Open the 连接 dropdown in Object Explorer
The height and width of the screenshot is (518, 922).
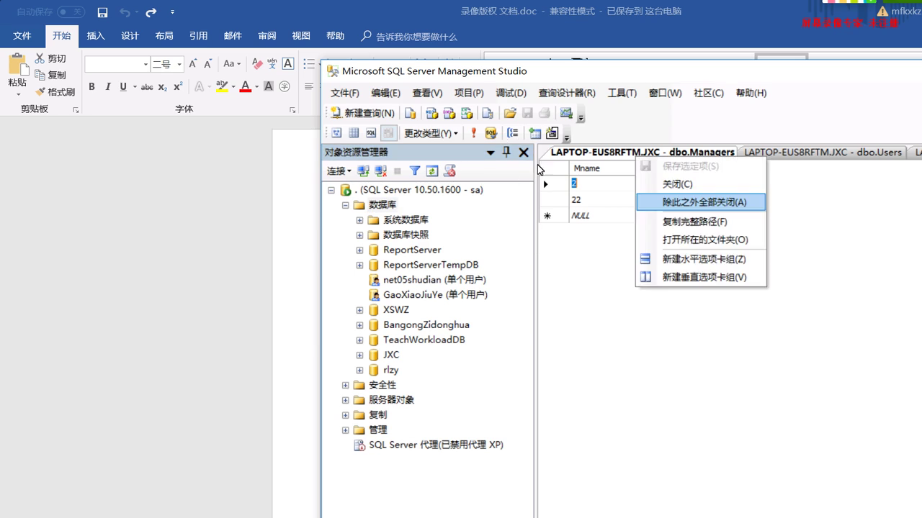(339, 171)
